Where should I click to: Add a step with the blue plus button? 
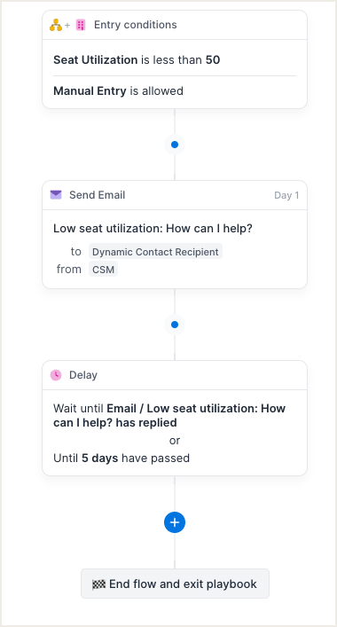pyautogui.click(x=175, y=522)
